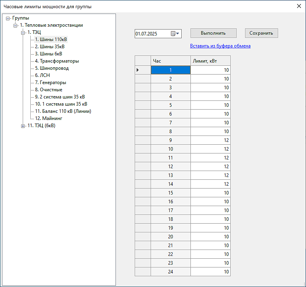
Task: Collapse the Тепловые электростанции node
Action: click(15, 26)
